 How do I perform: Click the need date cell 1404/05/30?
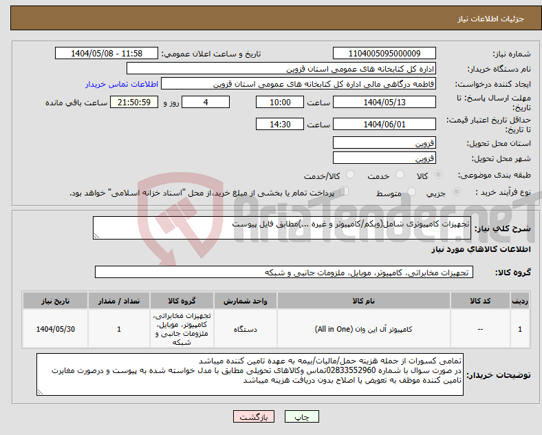click(x=55, y=329)
